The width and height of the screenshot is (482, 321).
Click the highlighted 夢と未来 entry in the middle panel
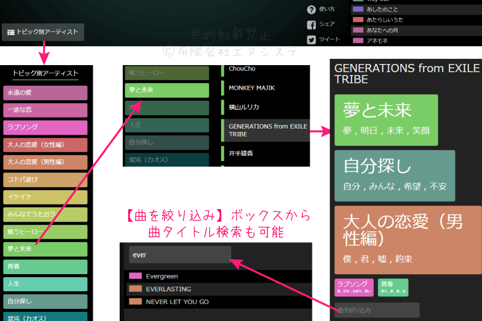click(x=167, y=90)
